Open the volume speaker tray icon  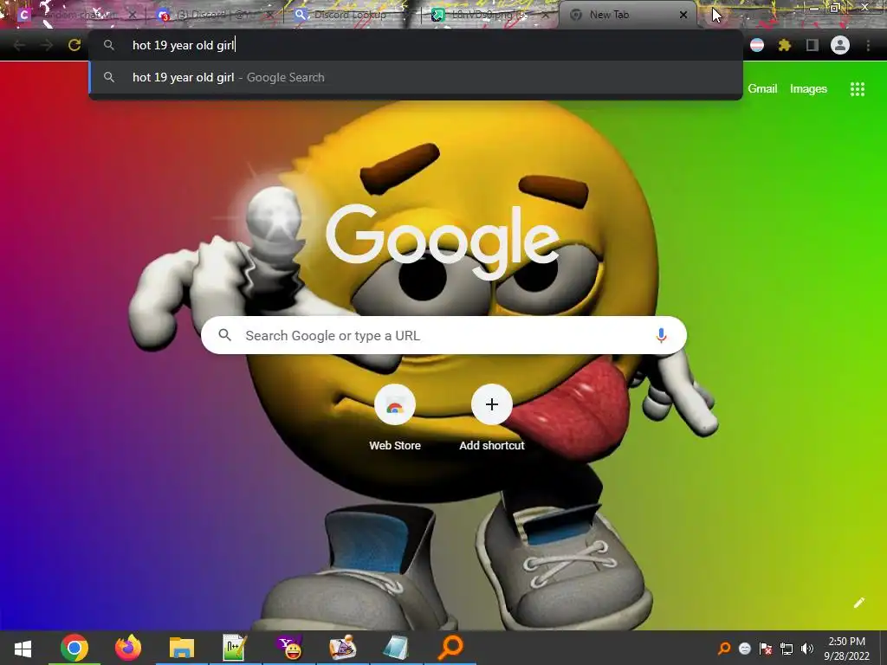(807, 649)
